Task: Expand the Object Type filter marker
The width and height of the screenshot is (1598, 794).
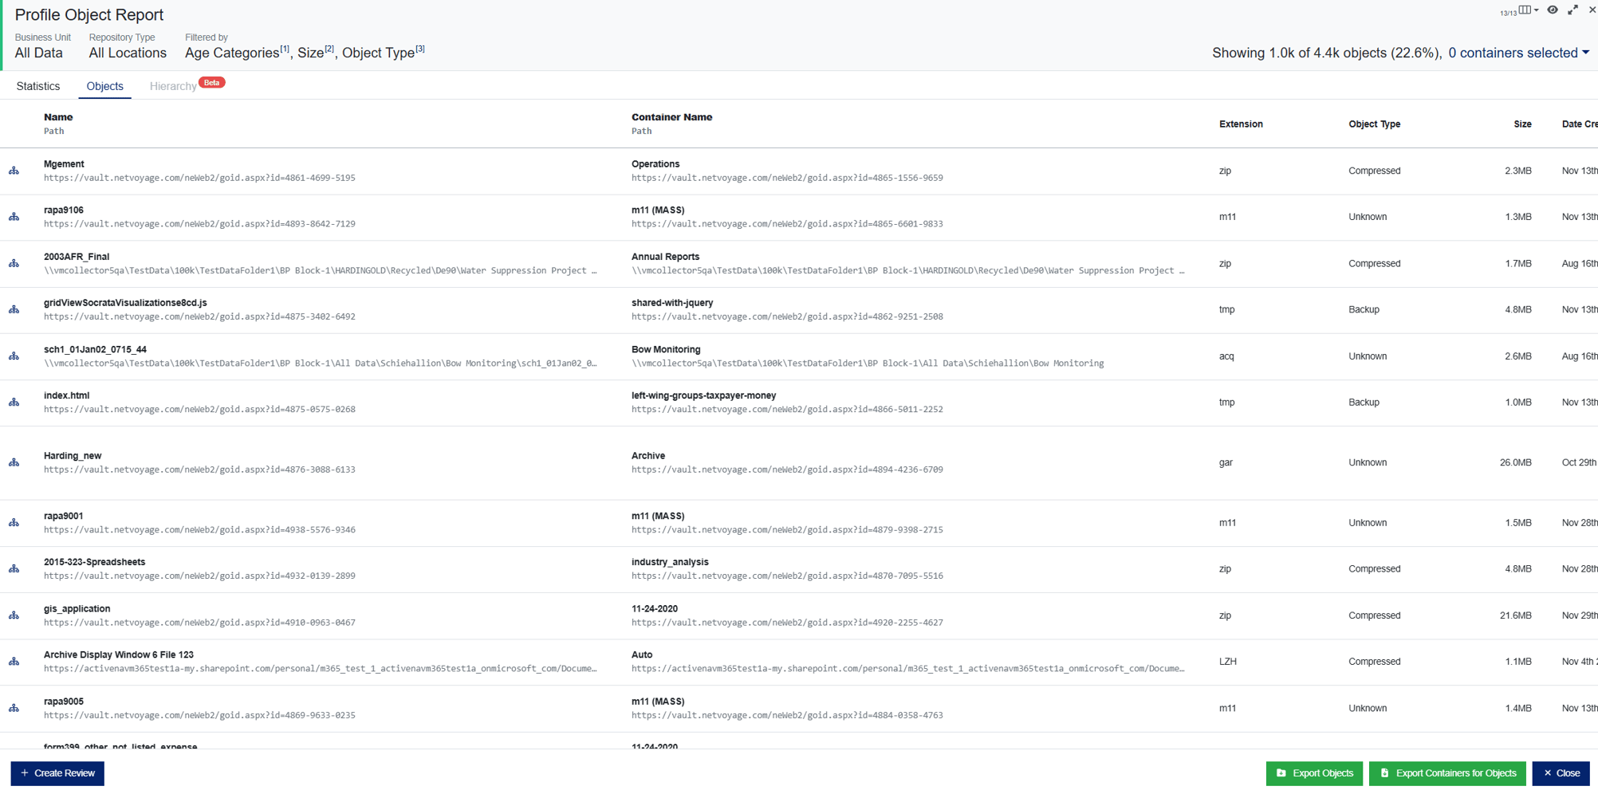Action: pos(420,49)
